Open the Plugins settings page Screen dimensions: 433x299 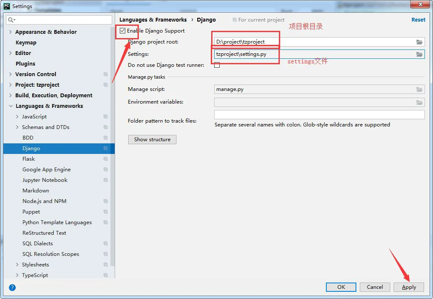25,64
